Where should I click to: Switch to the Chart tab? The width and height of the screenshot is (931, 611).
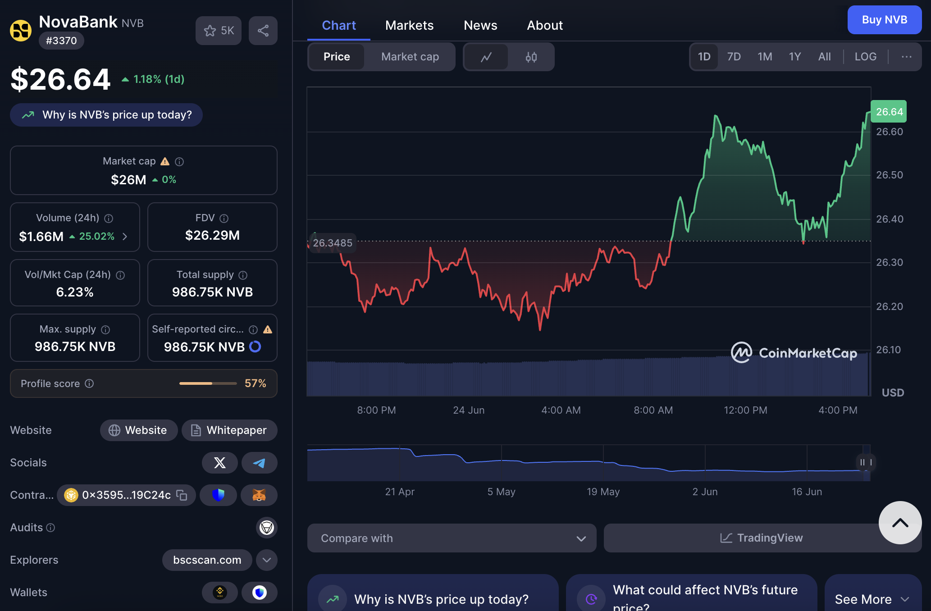point(339,25)
